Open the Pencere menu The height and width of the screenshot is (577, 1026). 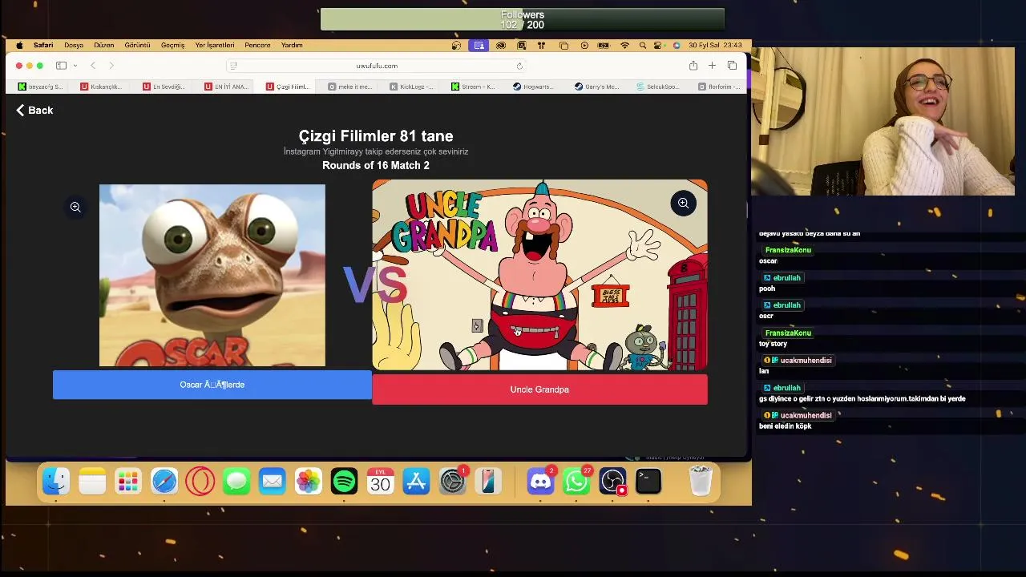click(x=257, y=46)
